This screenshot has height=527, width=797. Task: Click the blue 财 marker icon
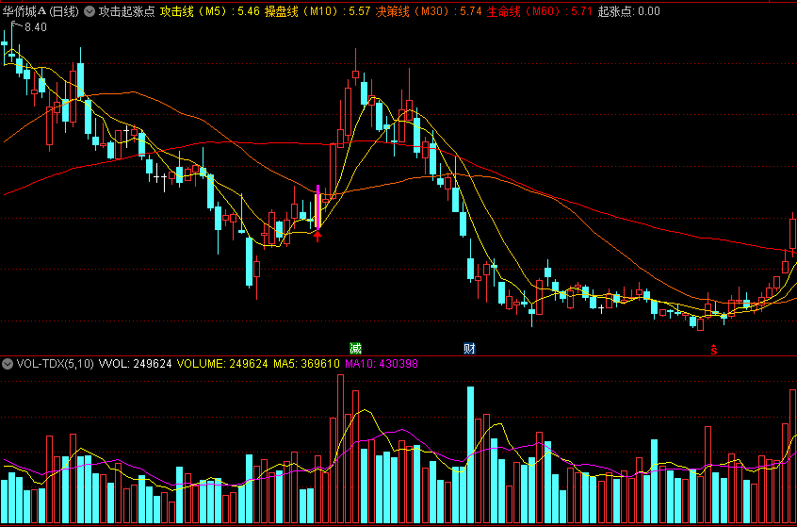point(470,349)
